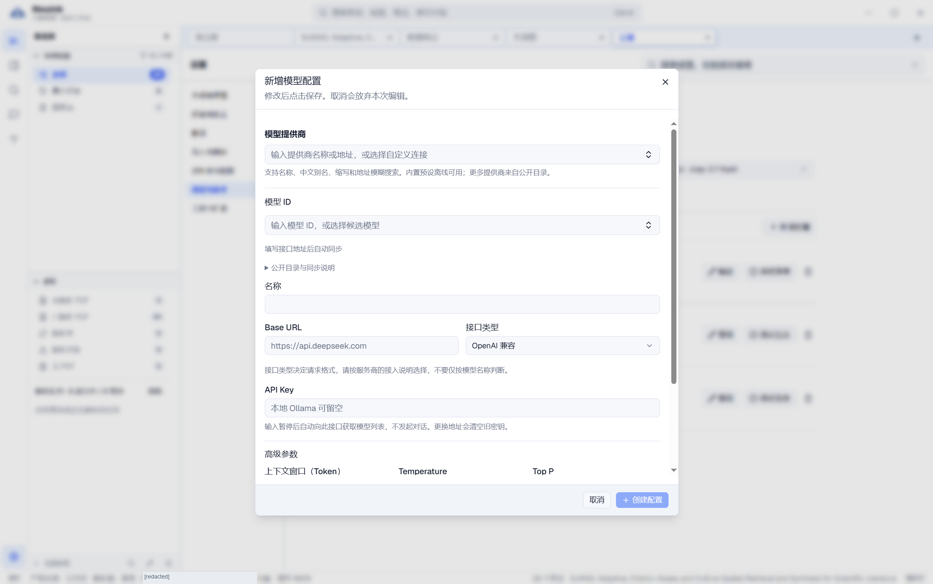Click the 模型提供商 up-down chevron icon
The width and height of the screenshot is (933, 584).
[648, 155]
